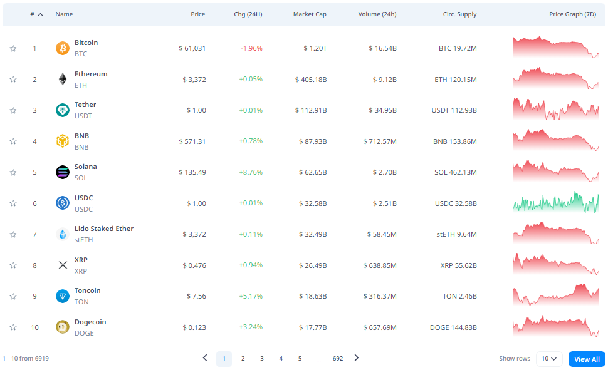The image size is (608, 370).
Task: Click the XRP logo icon
Action: click(61, 265)
